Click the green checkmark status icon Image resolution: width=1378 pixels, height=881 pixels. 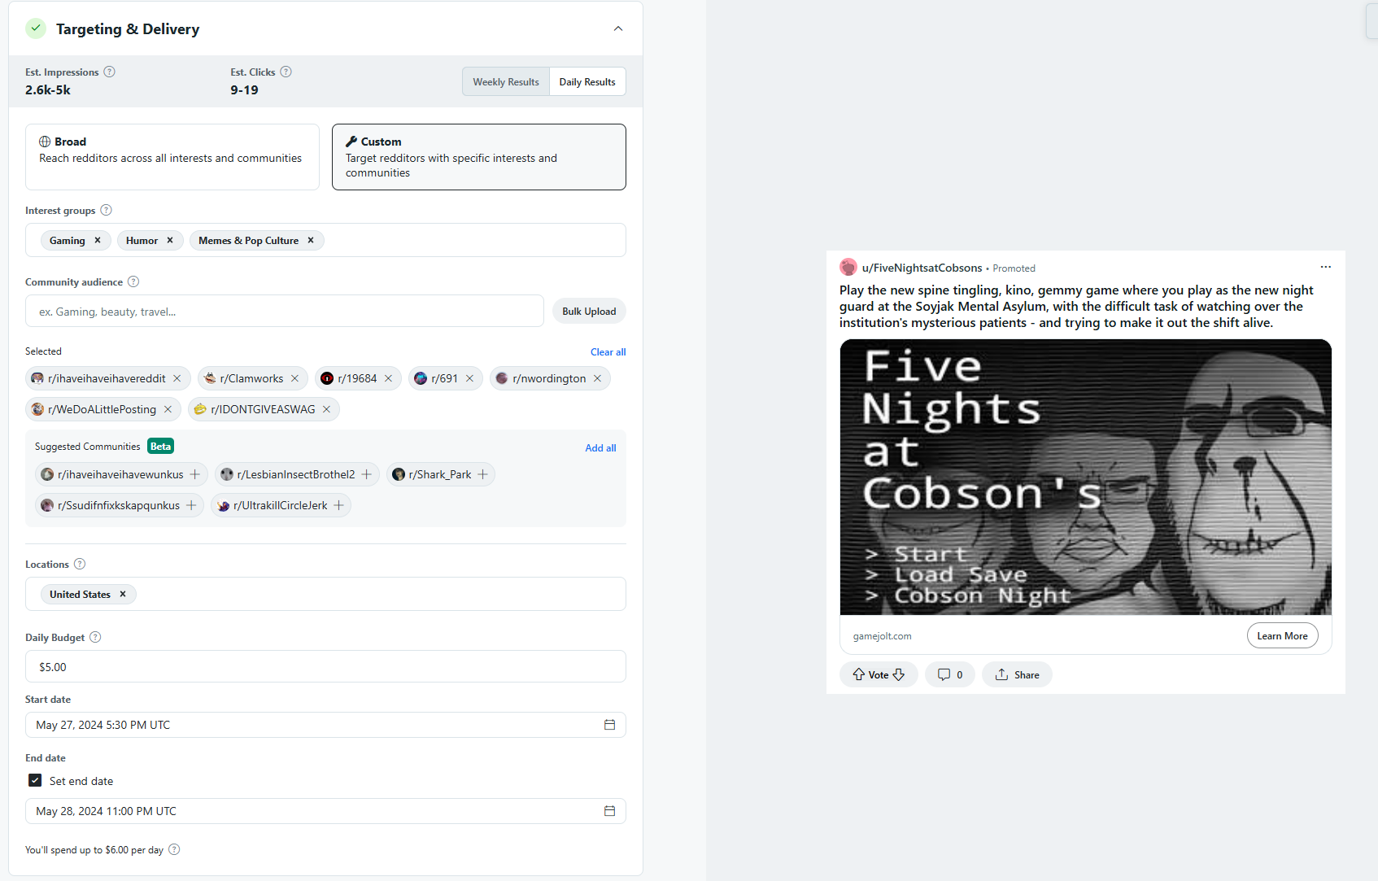[36, 28]
